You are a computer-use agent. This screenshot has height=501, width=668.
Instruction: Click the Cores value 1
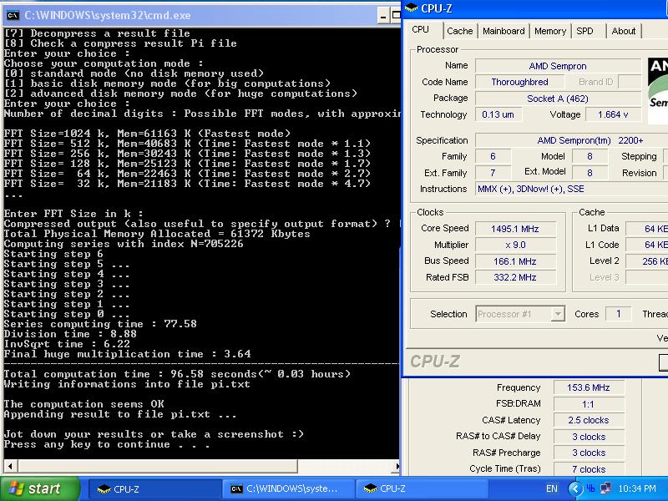618,314
